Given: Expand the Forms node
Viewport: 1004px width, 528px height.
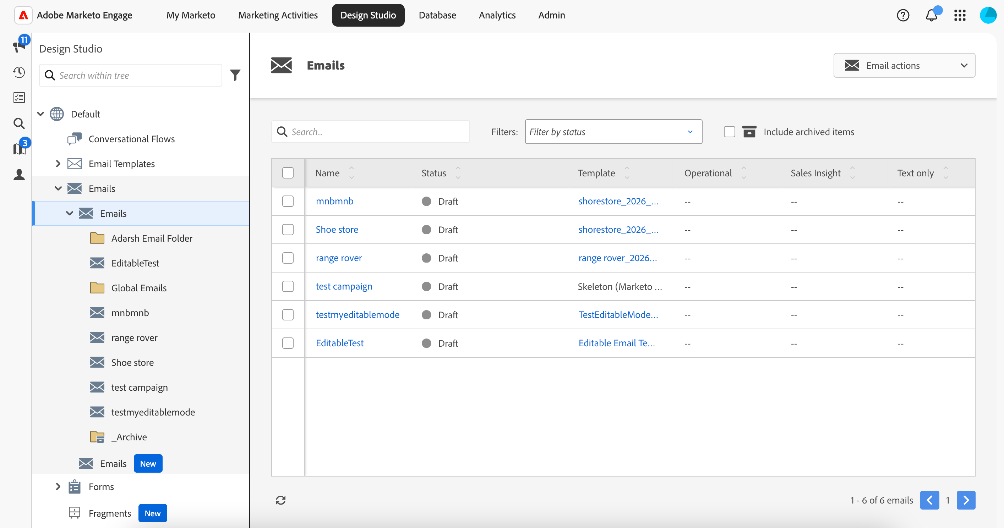Looking at the screenshot, I should (x=58, y=486).
